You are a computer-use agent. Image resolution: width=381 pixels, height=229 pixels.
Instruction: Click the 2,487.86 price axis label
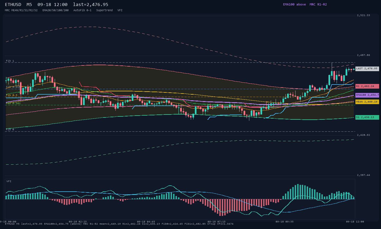click(x=364, y=55)
